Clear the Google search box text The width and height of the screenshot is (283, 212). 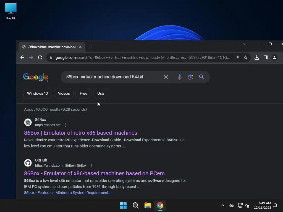pyautogui.click(x=166, y=77)
